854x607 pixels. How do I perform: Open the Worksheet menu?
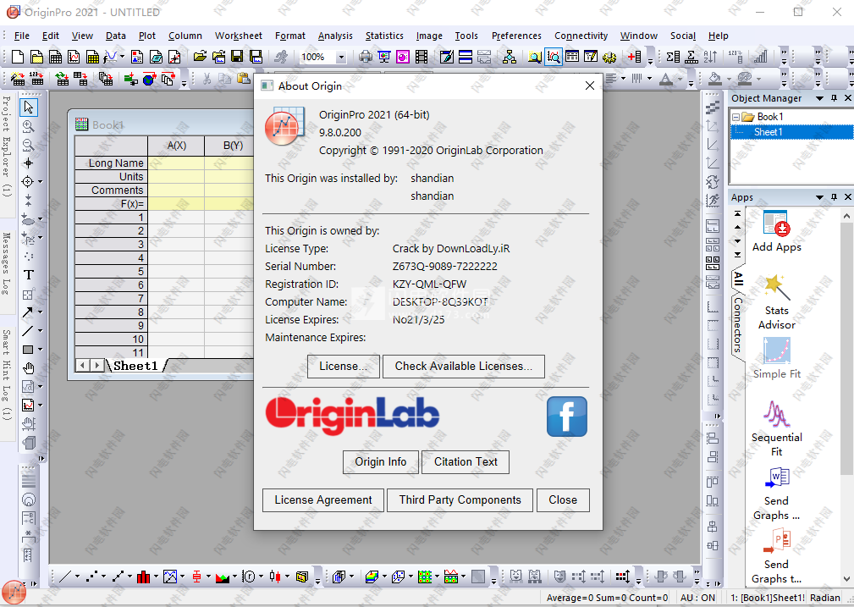239,36
